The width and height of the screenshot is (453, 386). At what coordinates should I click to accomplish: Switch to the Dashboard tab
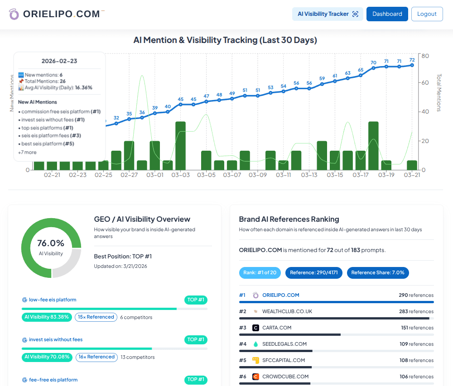pyautogui.click(x=387, y=14)
